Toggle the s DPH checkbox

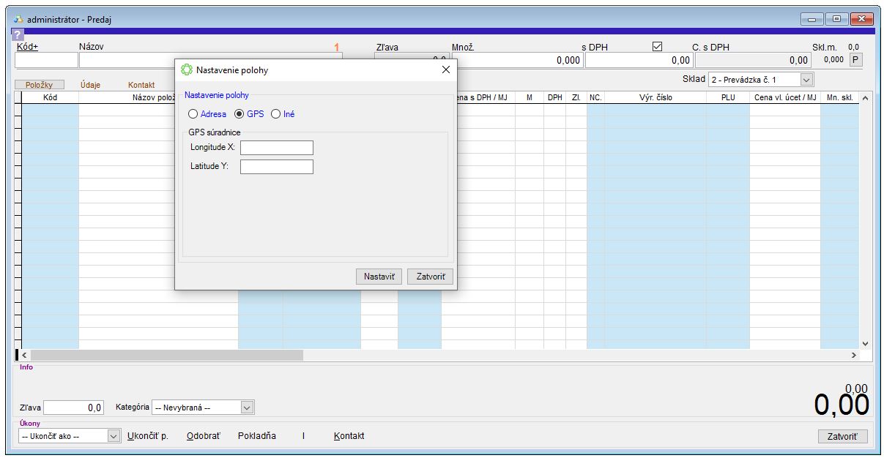pyautogui.click(x=657, y=47)
